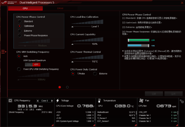Select Auto VRM switching frequency

click(19, 56)
